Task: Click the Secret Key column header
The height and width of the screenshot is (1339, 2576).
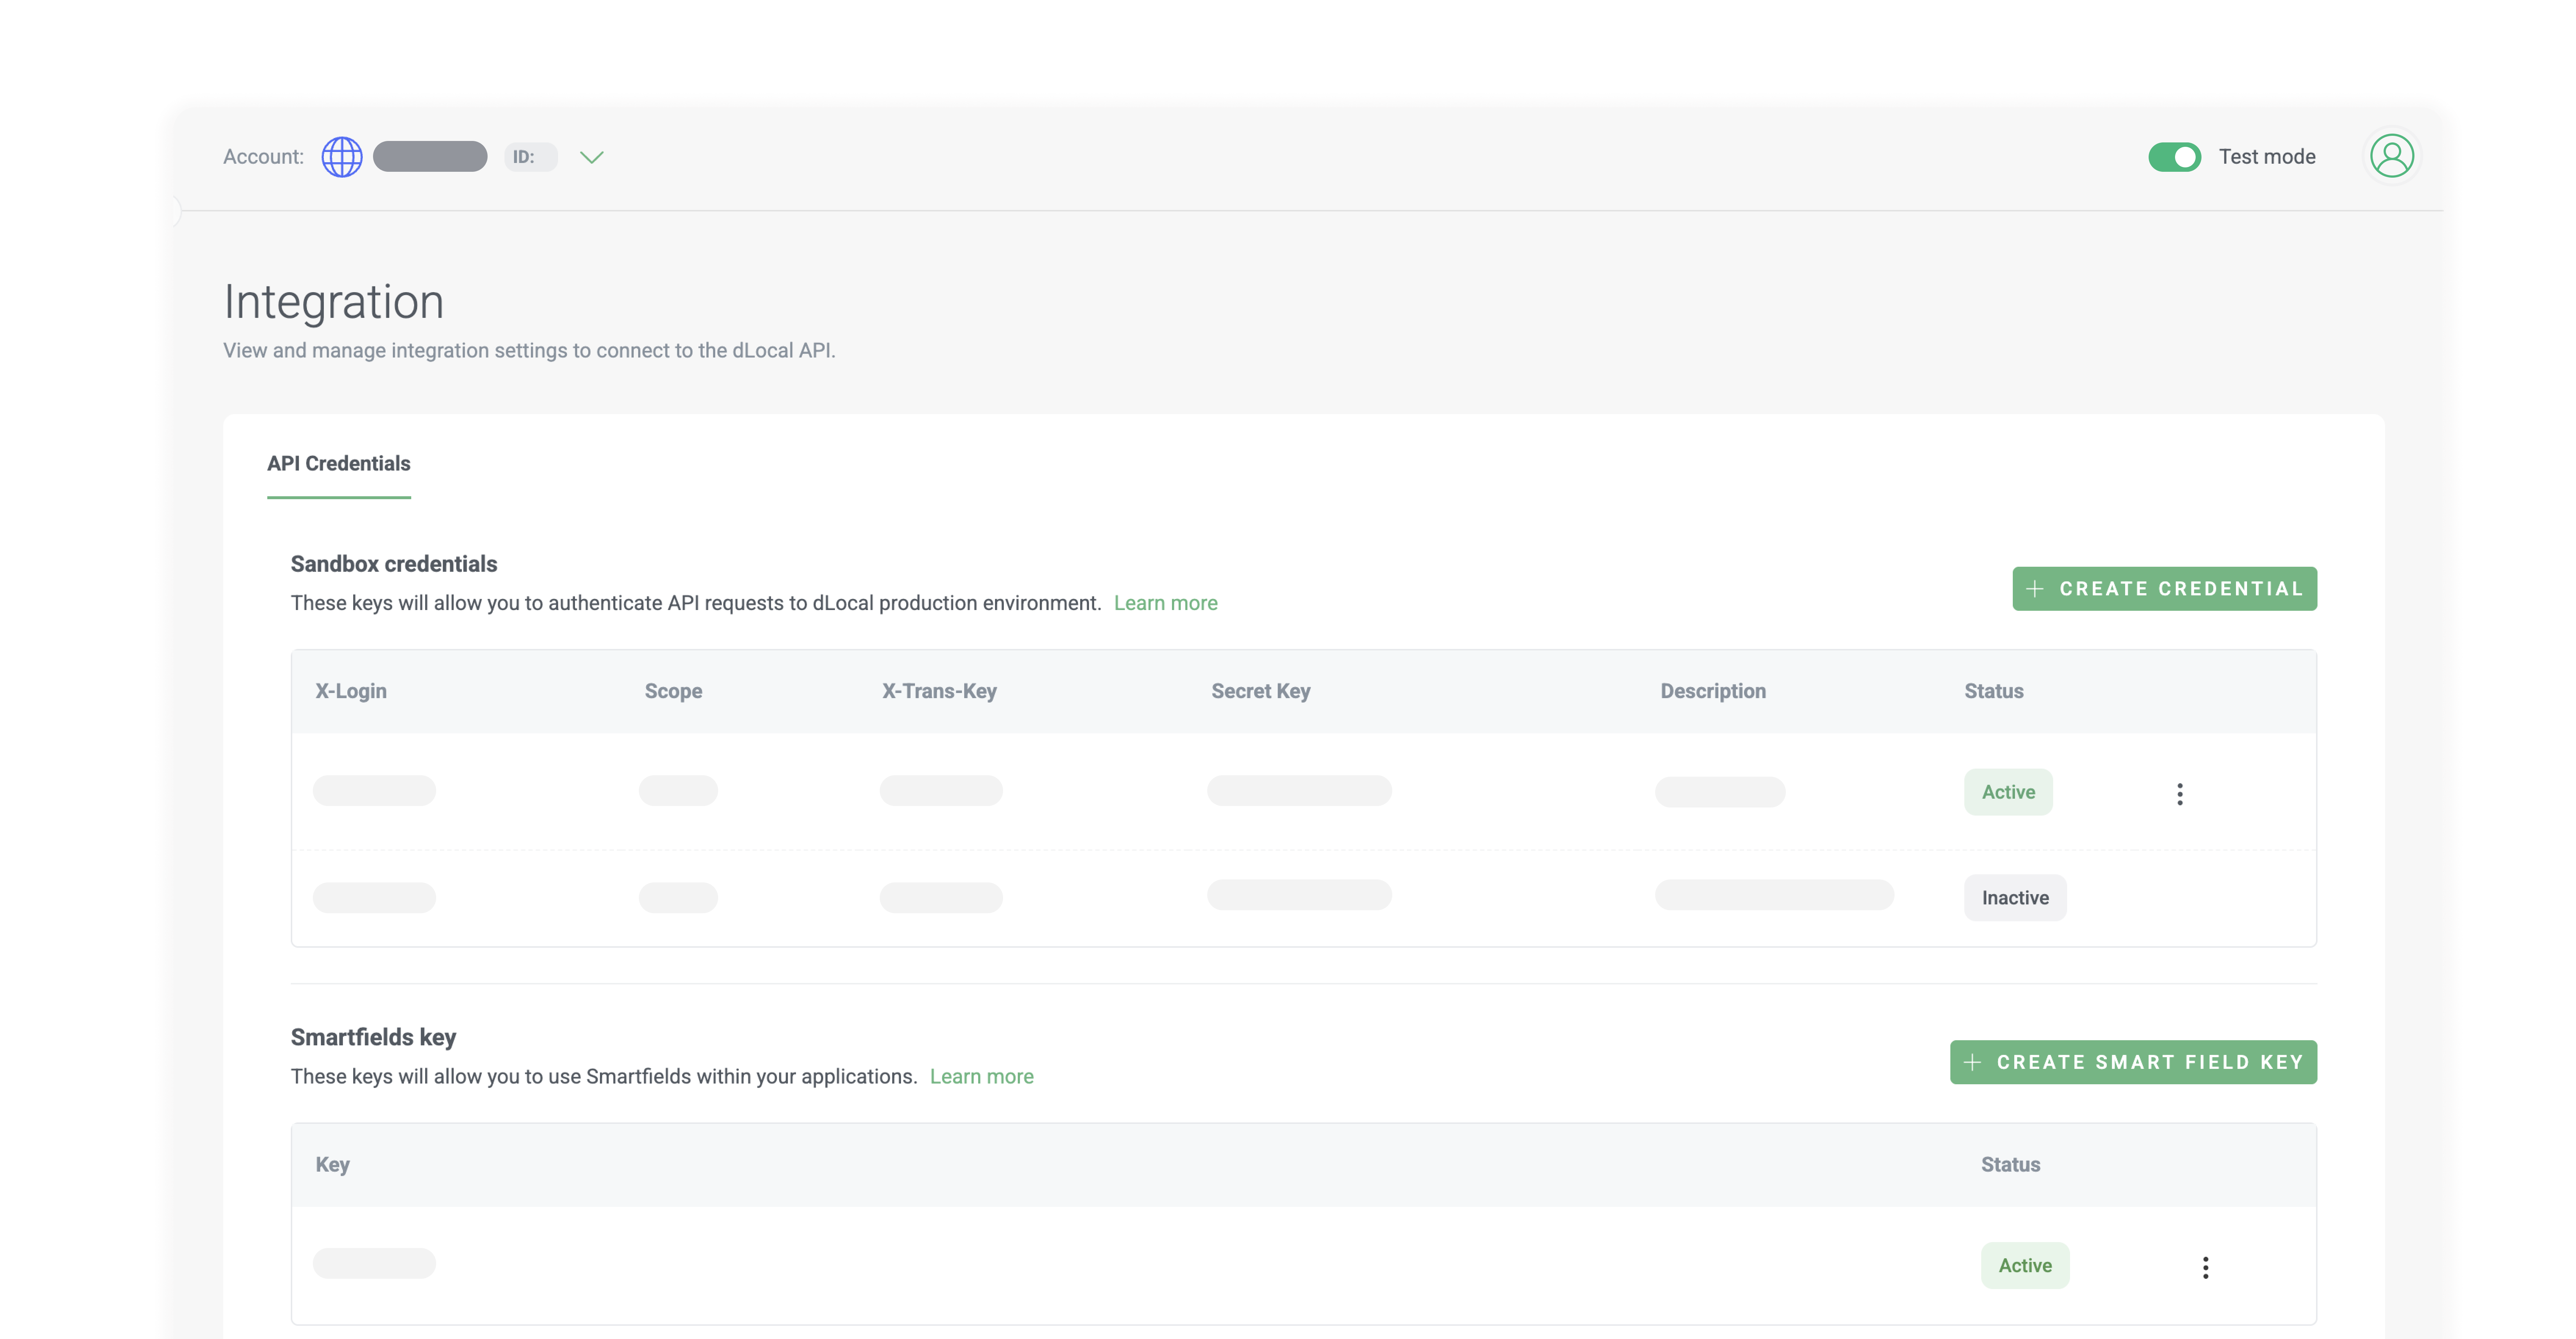Action: tap(1260, 691)
